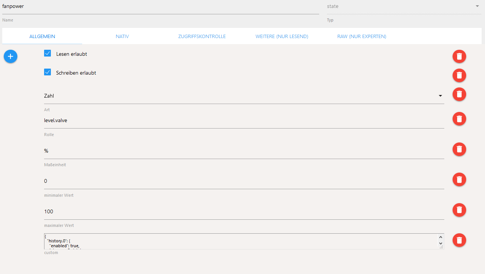
Task: Switch to the Nativ tab
Action: click(x=122, y=37)
